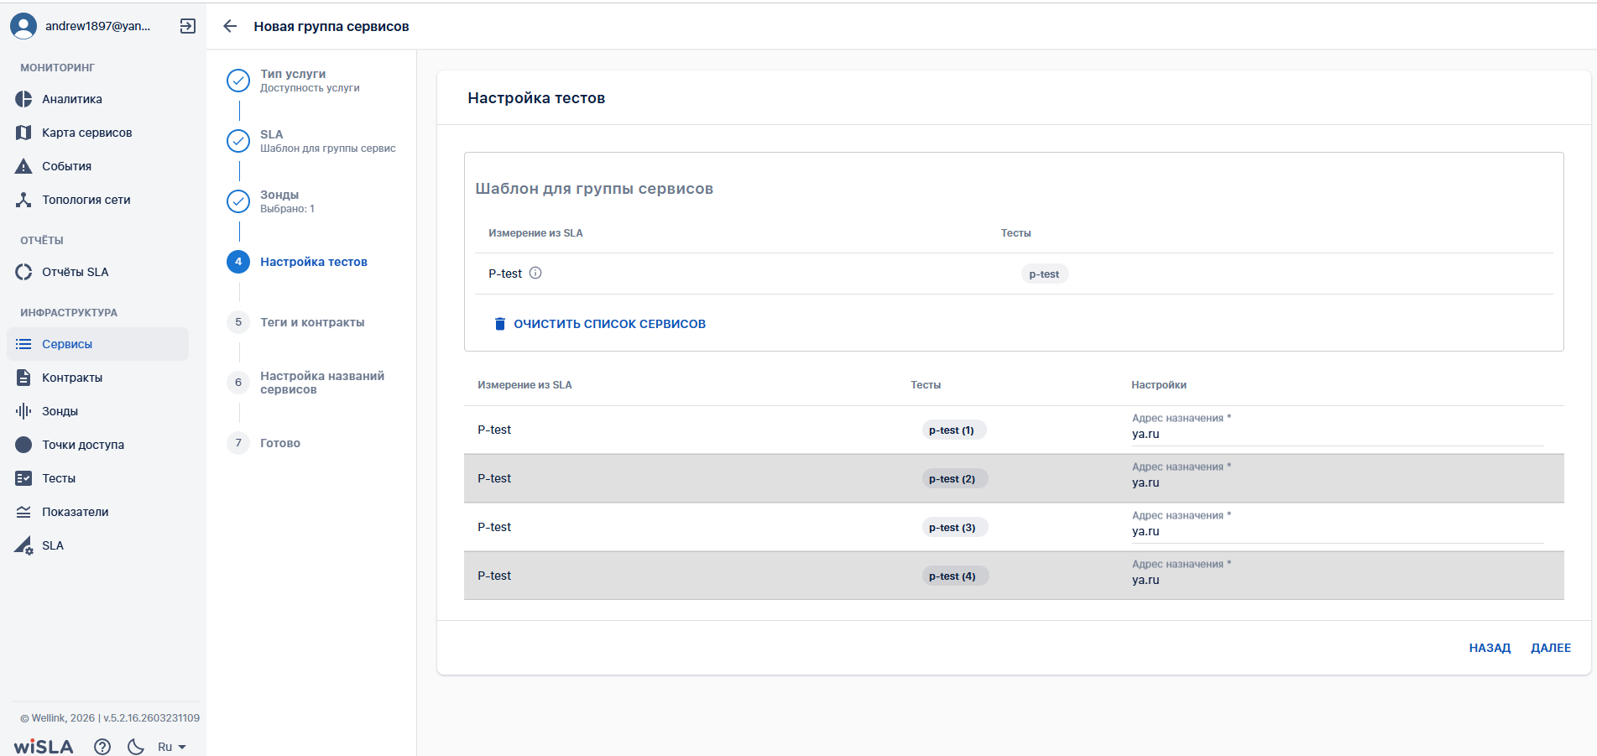This screenshot has height=756, width=1597.
Task: Select step 7 Готово
Action: pos(264,443)
